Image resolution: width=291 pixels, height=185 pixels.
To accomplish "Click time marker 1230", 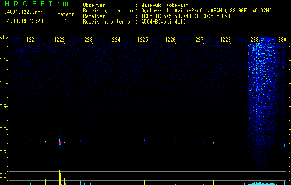I will click(x=281, y=40).
